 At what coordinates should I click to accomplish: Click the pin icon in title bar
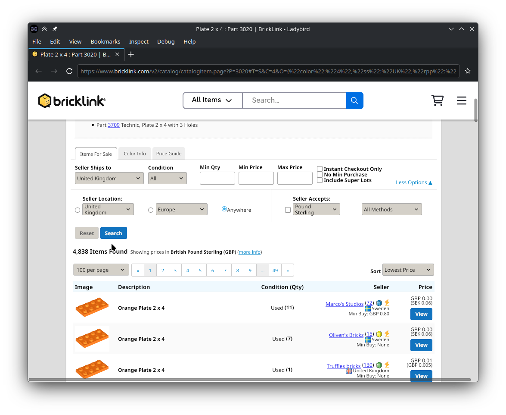(x=55, y=29)
